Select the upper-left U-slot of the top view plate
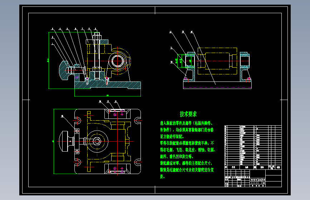 click(x=78, y=120)
